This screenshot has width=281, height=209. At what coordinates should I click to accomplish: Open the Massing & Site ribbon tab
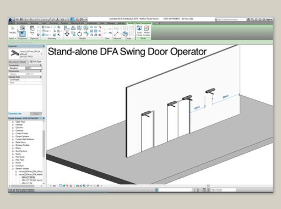point(77,23)
